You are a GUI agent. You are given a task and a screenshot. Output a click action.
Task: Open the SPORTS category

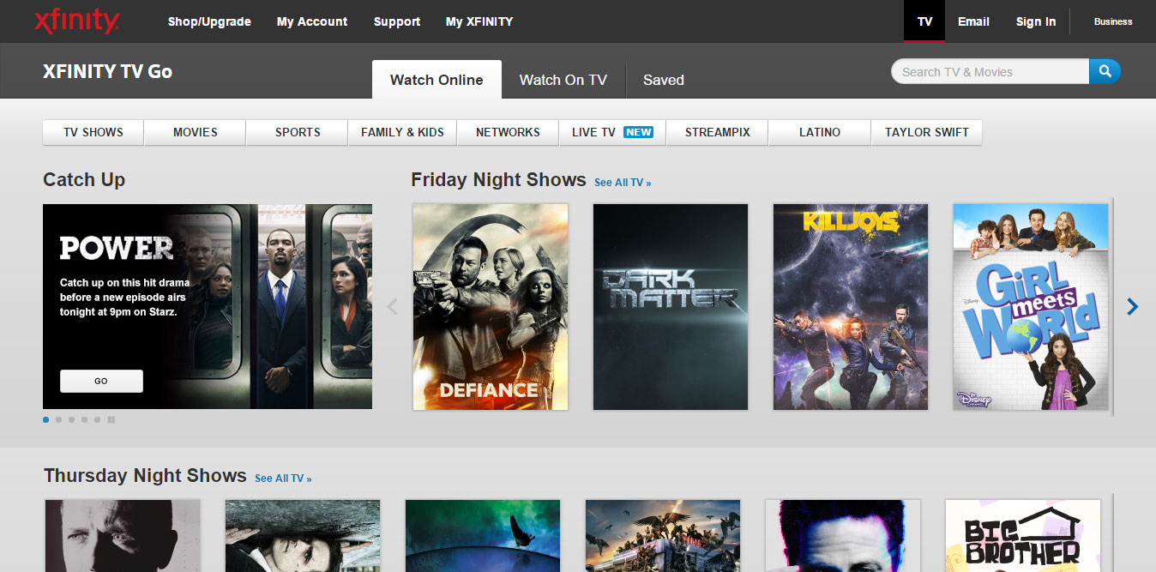click(298, 132)
